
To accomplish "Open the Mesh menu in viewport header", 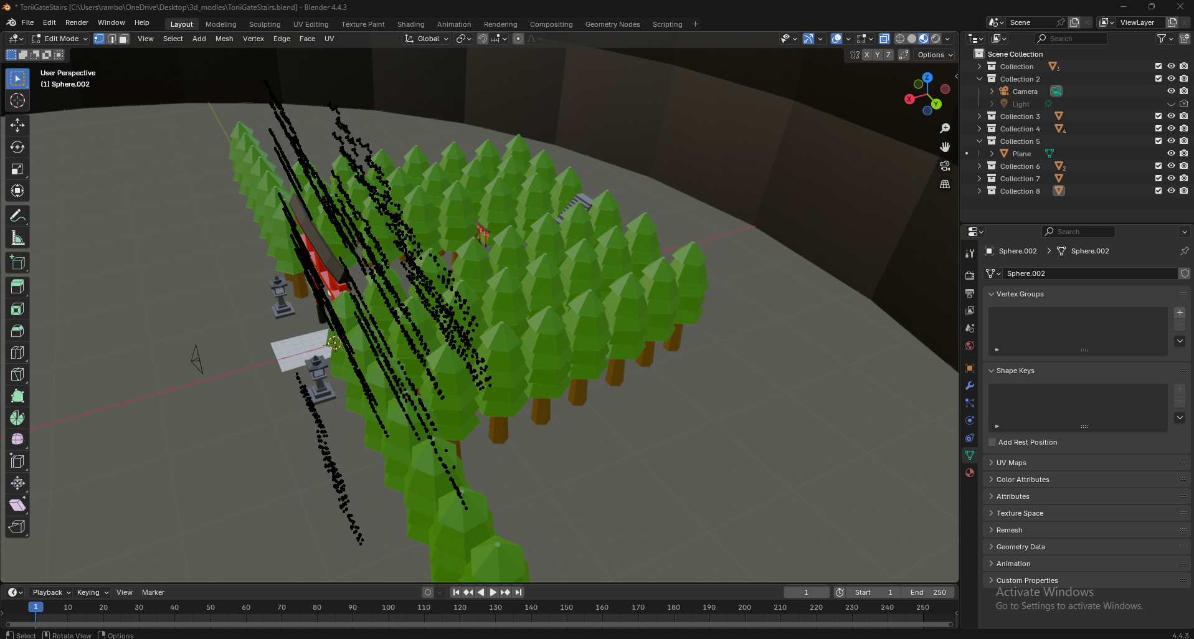I will 224,39.
